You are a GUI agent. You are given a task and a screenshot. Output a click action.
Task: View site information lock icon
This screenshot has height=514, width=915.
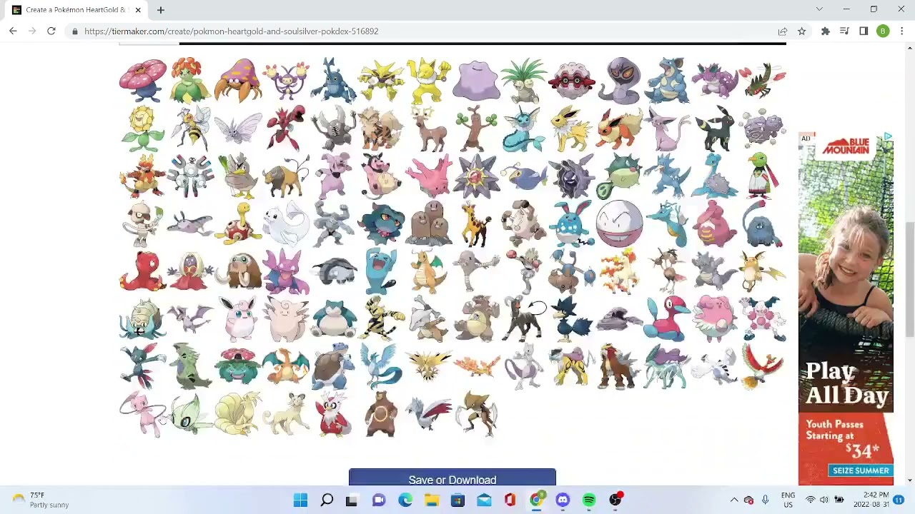[75, 31]
